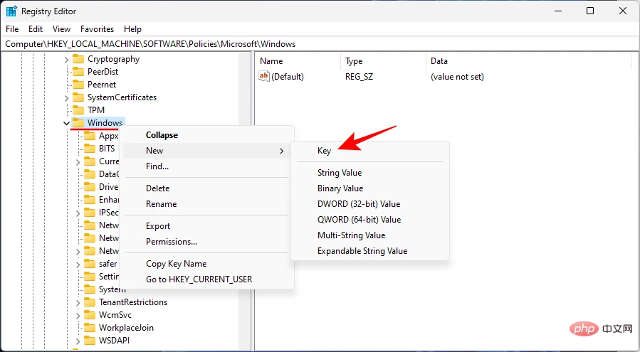Select the WorkplaceJoin tree key
This screenshot has width=640, height=352.
pyautogui.click(x=126, y=328)
